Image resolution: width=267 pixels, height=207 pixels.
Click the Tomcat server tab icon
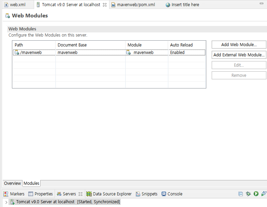pyautogui.click(x=38, y=4)
